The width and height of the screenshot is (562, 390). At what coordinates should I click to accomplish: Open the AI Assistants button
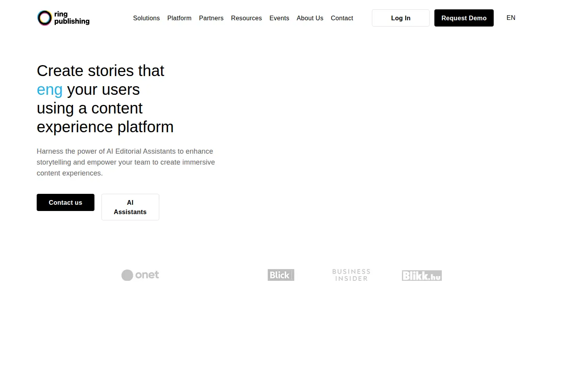click(x=130, y=207)
